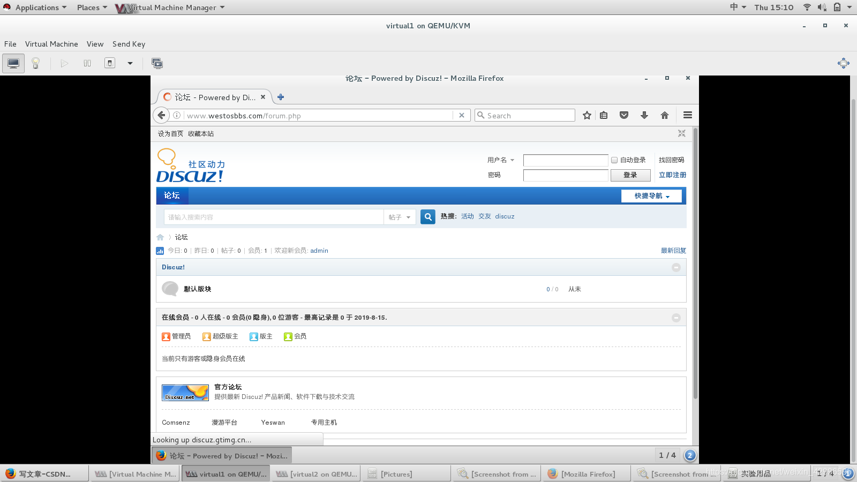The image size is (857, 482).
Task: Focus the username input field
Action: (566, 161)
